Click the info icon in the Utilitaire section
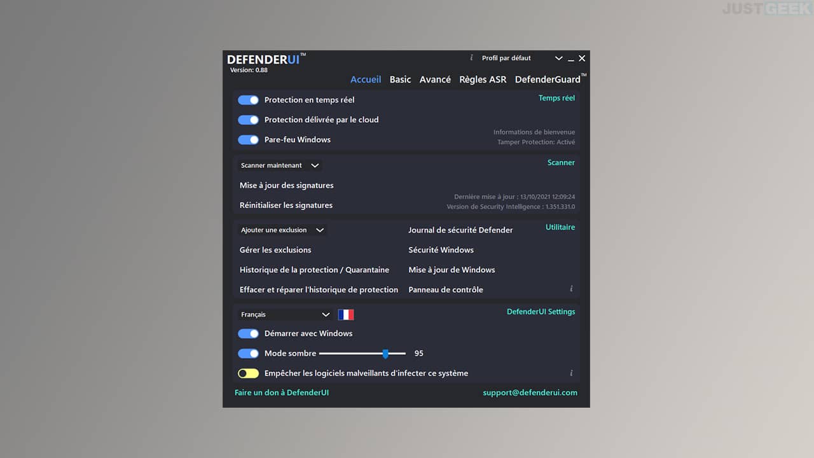The height and width of the screenshot is (458, 814). pos(571,289)
